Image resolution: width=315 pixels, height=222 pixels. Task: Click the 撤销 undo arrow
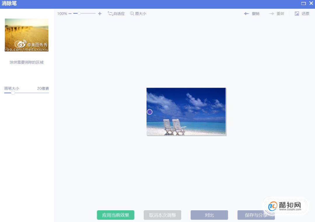(x=246, y=14)
